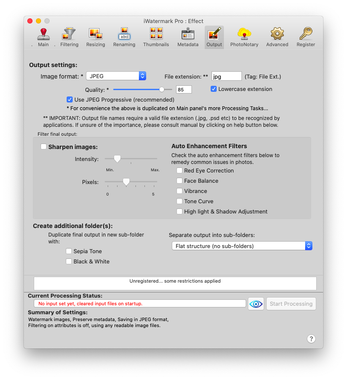
Task: Check the Black & White duplicate option
Action: point(69,261)
